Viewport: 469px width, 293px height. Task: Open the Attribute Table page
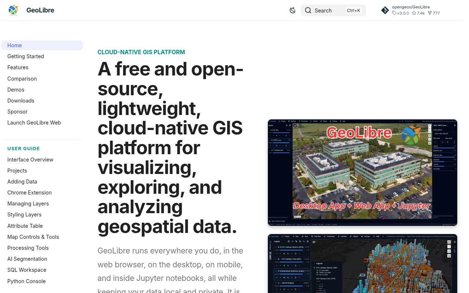click(x=25, y=226)
